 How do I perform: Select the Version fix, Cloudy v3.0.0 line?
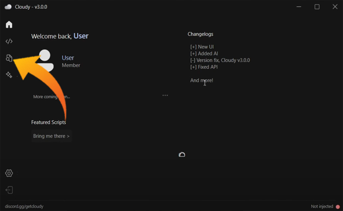pyautogui.click(x=220, y=60)
